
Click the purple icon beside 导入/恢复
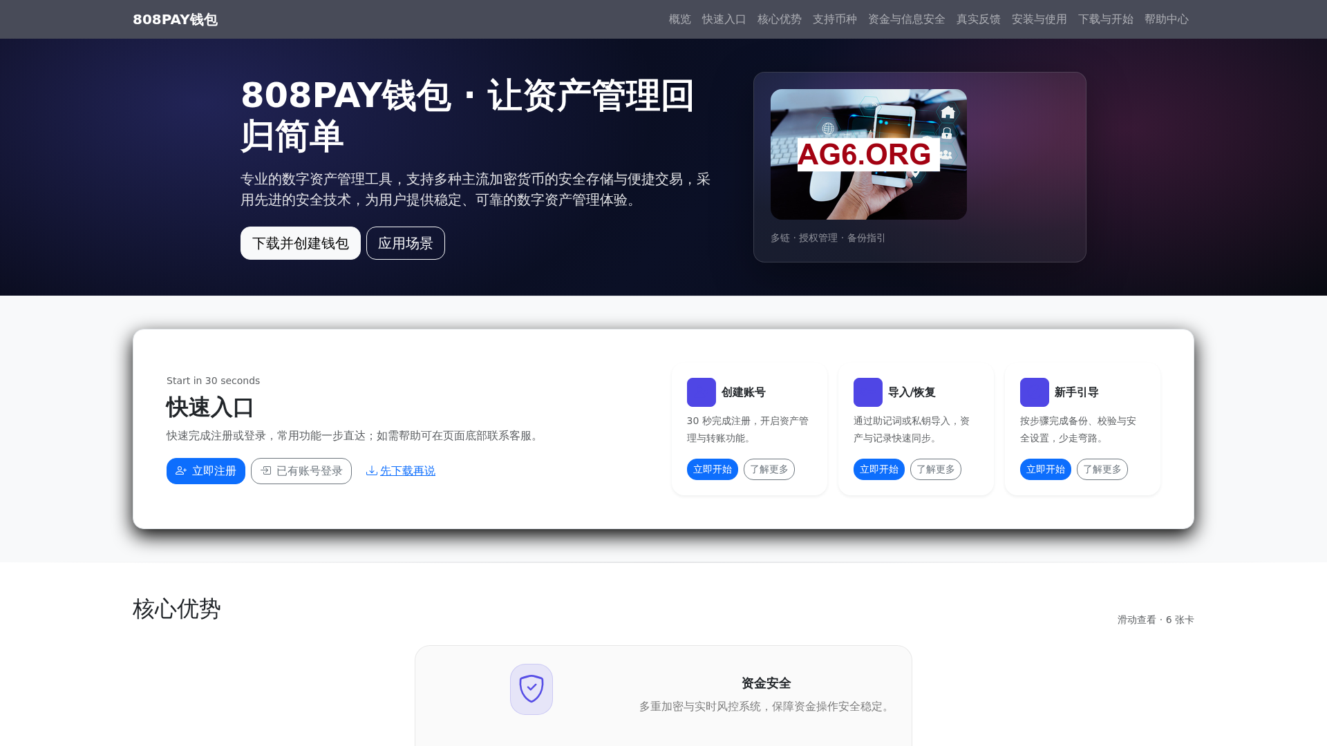pyautogui.click(x=867, y=392)
